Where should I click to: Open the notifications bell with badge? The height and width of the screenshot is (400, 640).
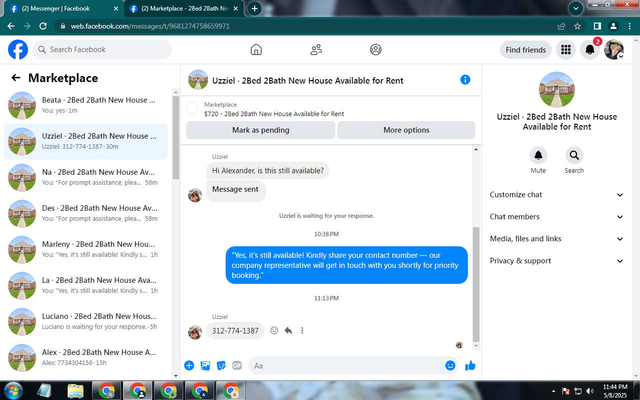[x=590, y=50]
